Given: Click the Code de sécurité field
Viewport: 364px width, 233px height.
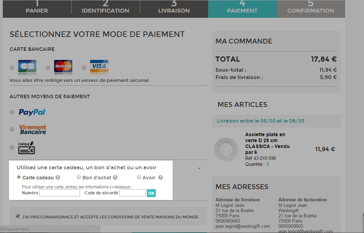Looking at the screenshot, I should [x=132, y=193].
